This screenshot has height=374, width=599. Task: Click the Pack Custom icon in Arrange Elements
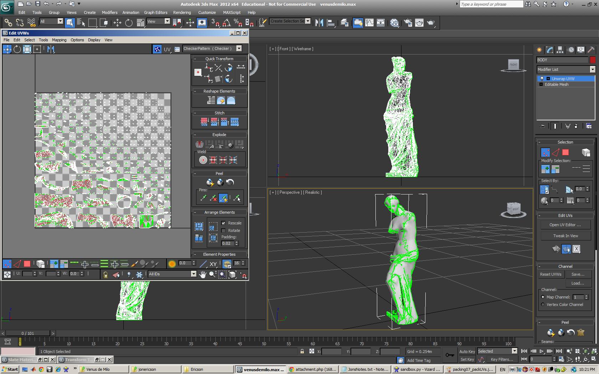click(x=199, y=226)
